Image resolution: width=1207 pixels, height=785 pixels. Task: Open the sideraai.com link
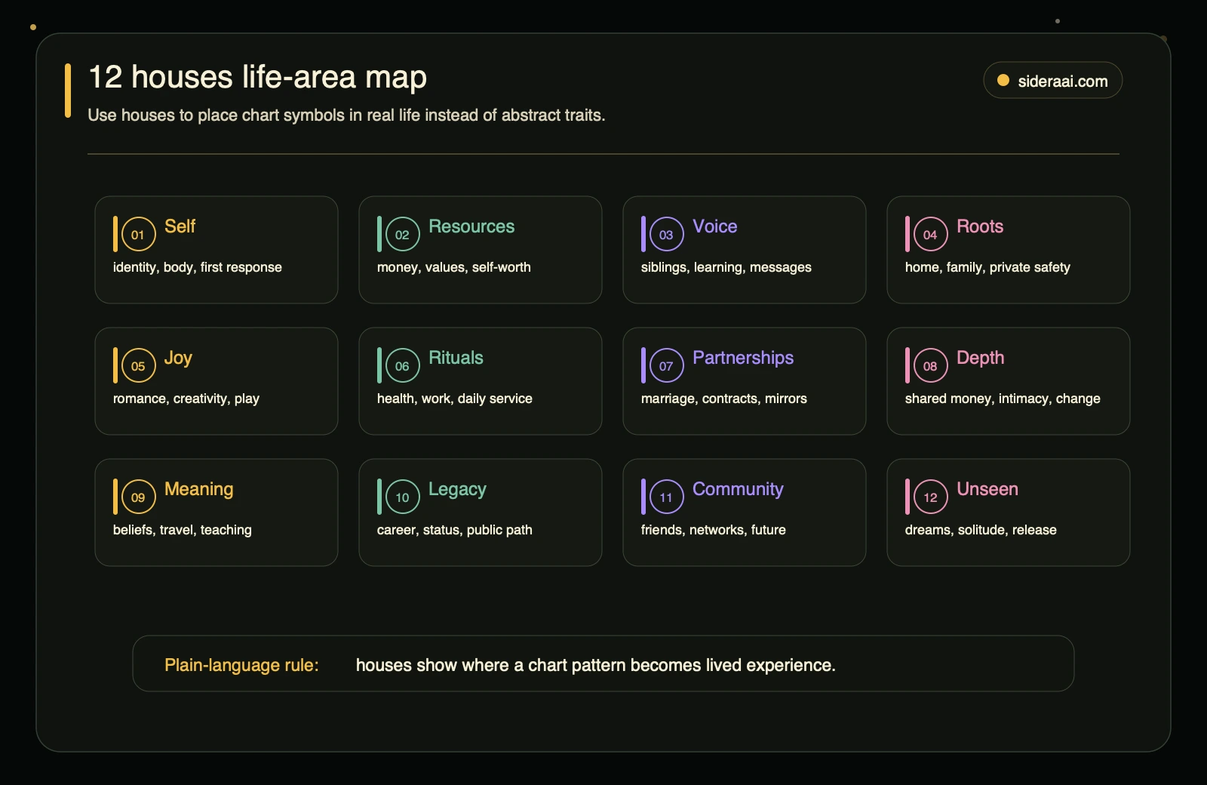coord(1053,80)
